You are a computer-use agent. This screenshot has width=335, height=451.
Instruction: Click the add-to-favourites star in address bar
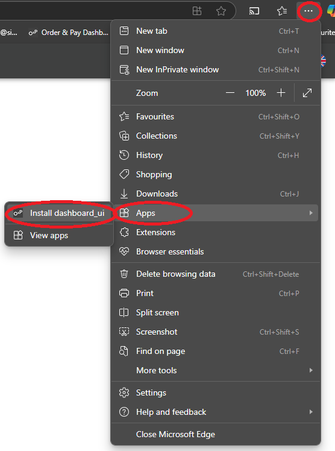coord(221,11)
